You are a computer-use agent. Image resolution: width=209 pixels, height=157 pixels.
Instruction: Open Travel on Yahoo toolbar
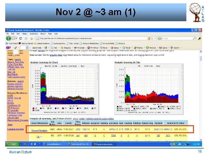[126, 48]
